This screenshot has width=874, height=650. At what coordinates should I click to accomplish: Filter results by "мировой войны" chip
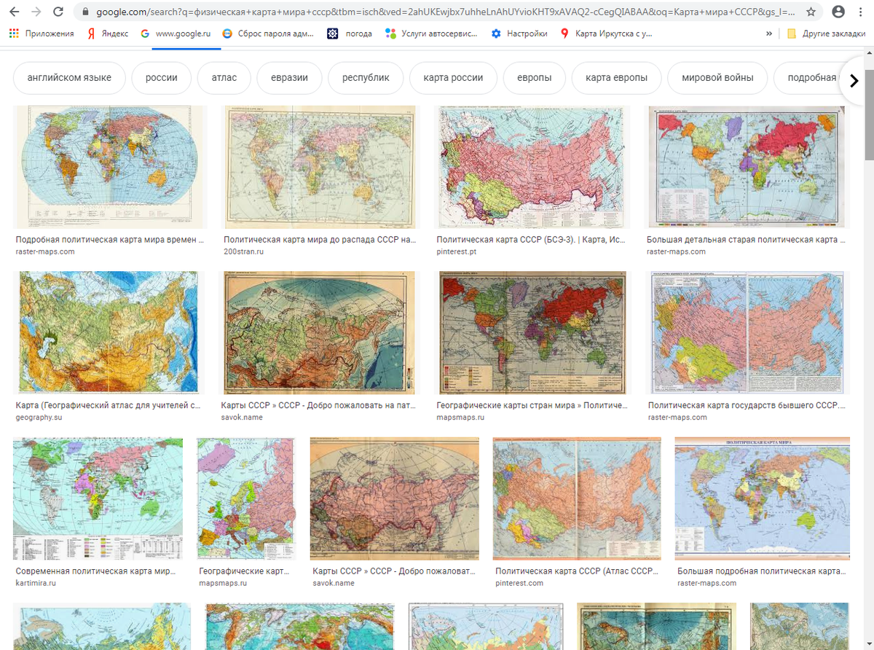pyautogui.click(x=717, y=78)
